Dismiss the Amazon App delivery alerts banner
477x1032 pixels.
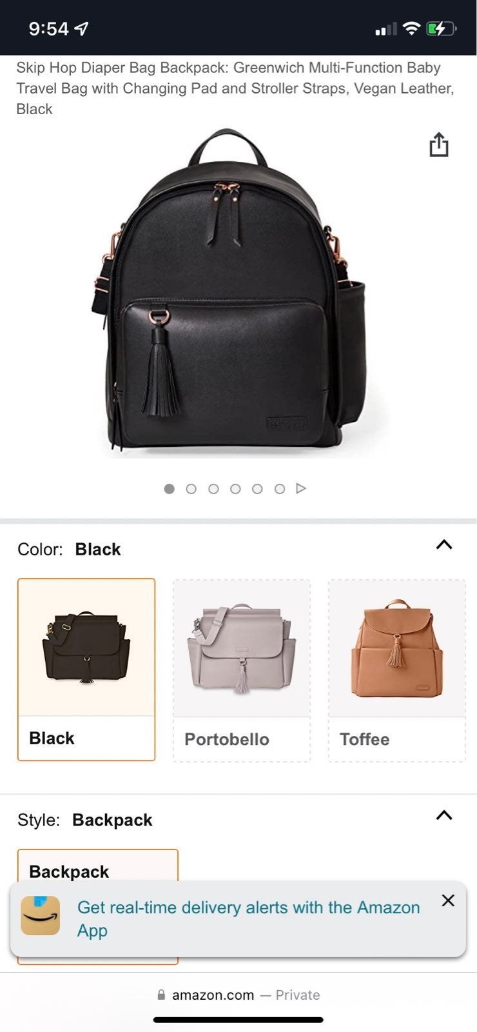(448, 900)
